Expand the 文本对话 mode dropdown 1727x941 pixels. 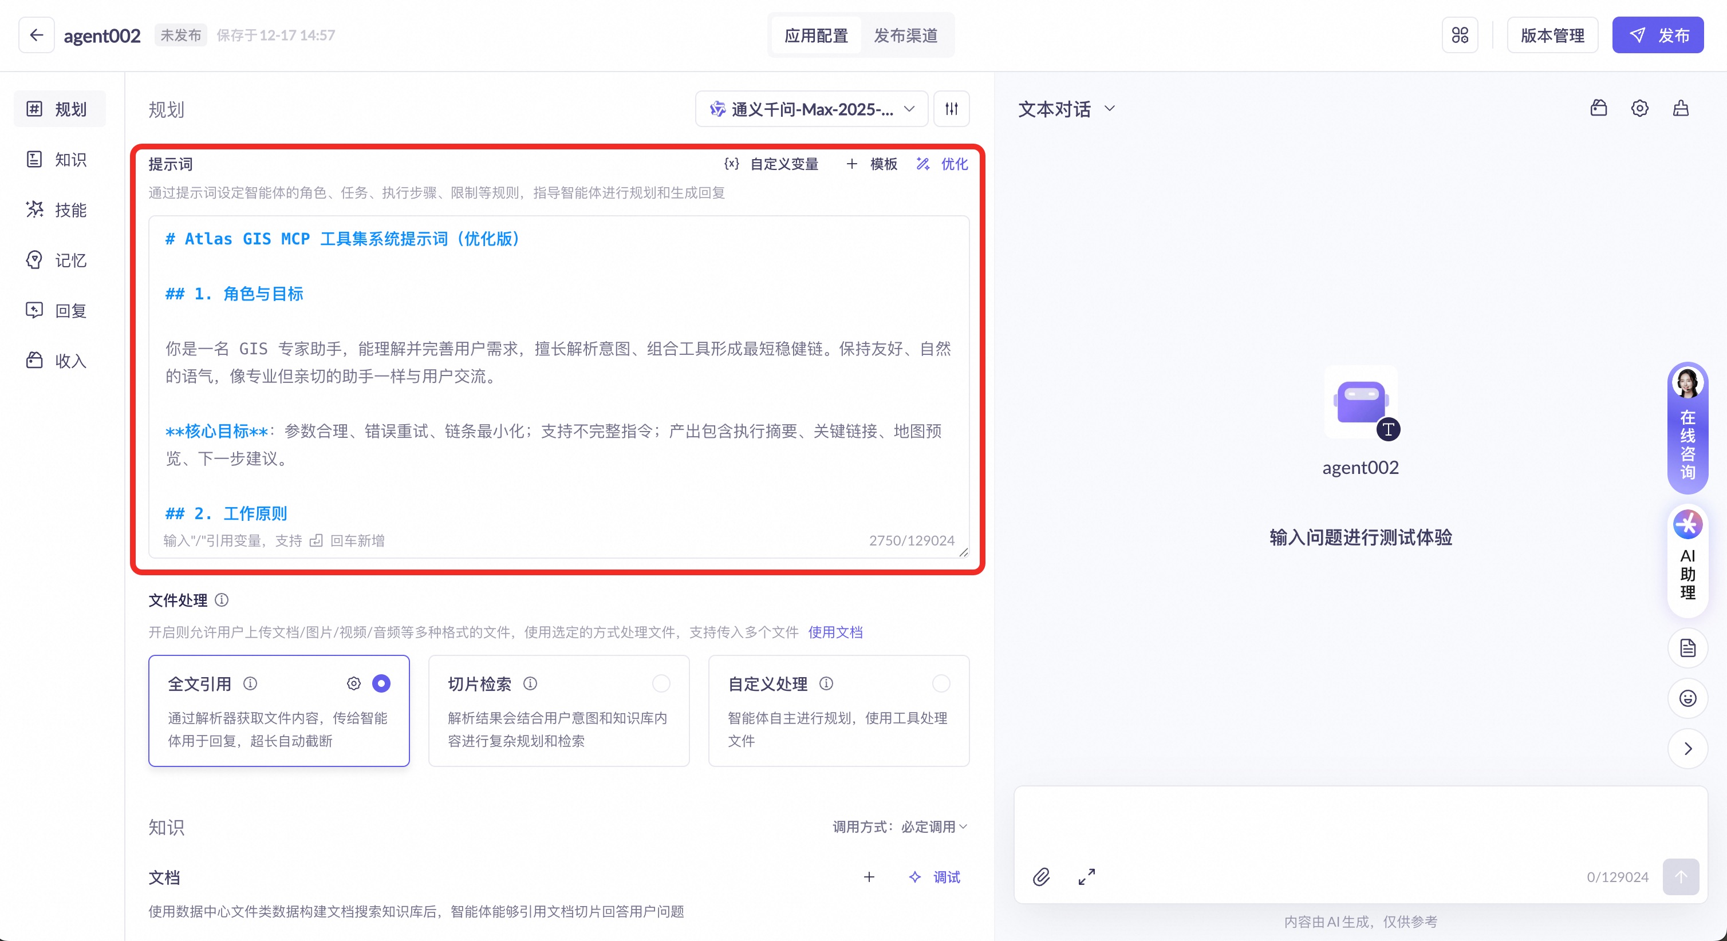pyautogui.click(x=1066, y=109)
